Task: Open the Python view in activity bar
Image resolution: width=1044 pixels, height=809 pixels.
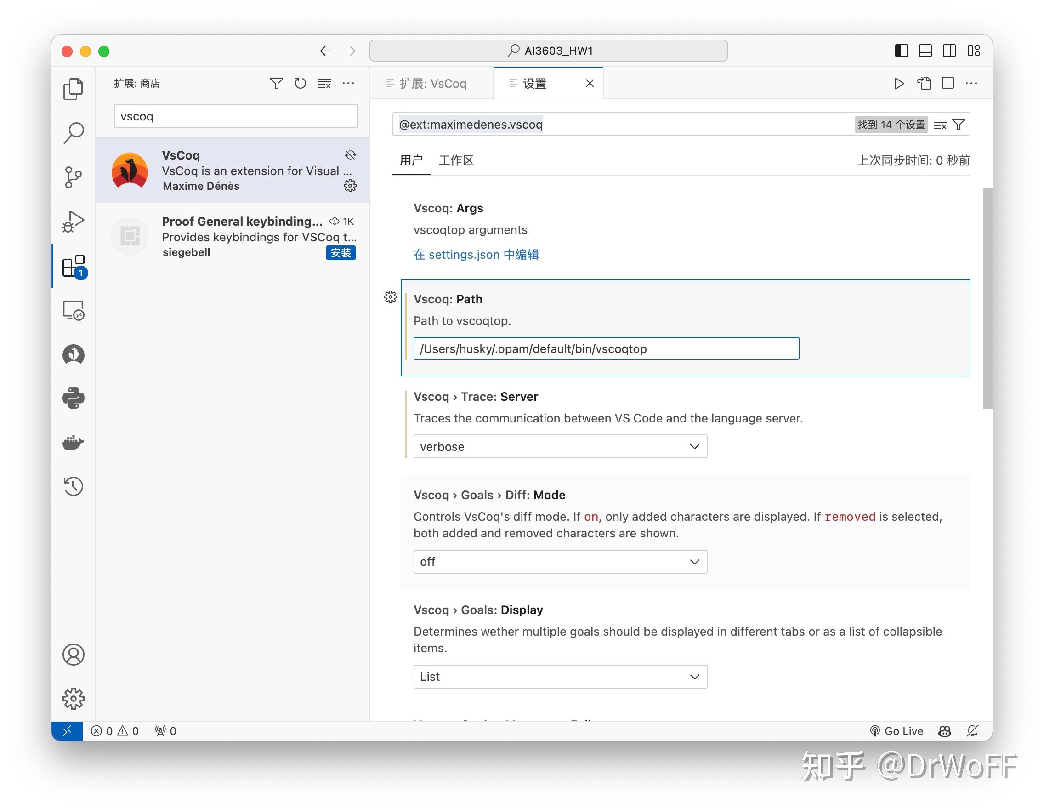Action: [x=73, y=398]
